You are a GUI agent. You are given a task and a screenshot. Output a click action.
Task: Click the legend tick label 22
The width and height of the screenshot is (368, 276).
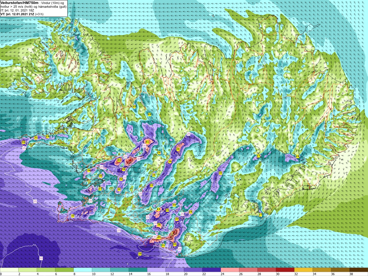click(x=204, y=274)
